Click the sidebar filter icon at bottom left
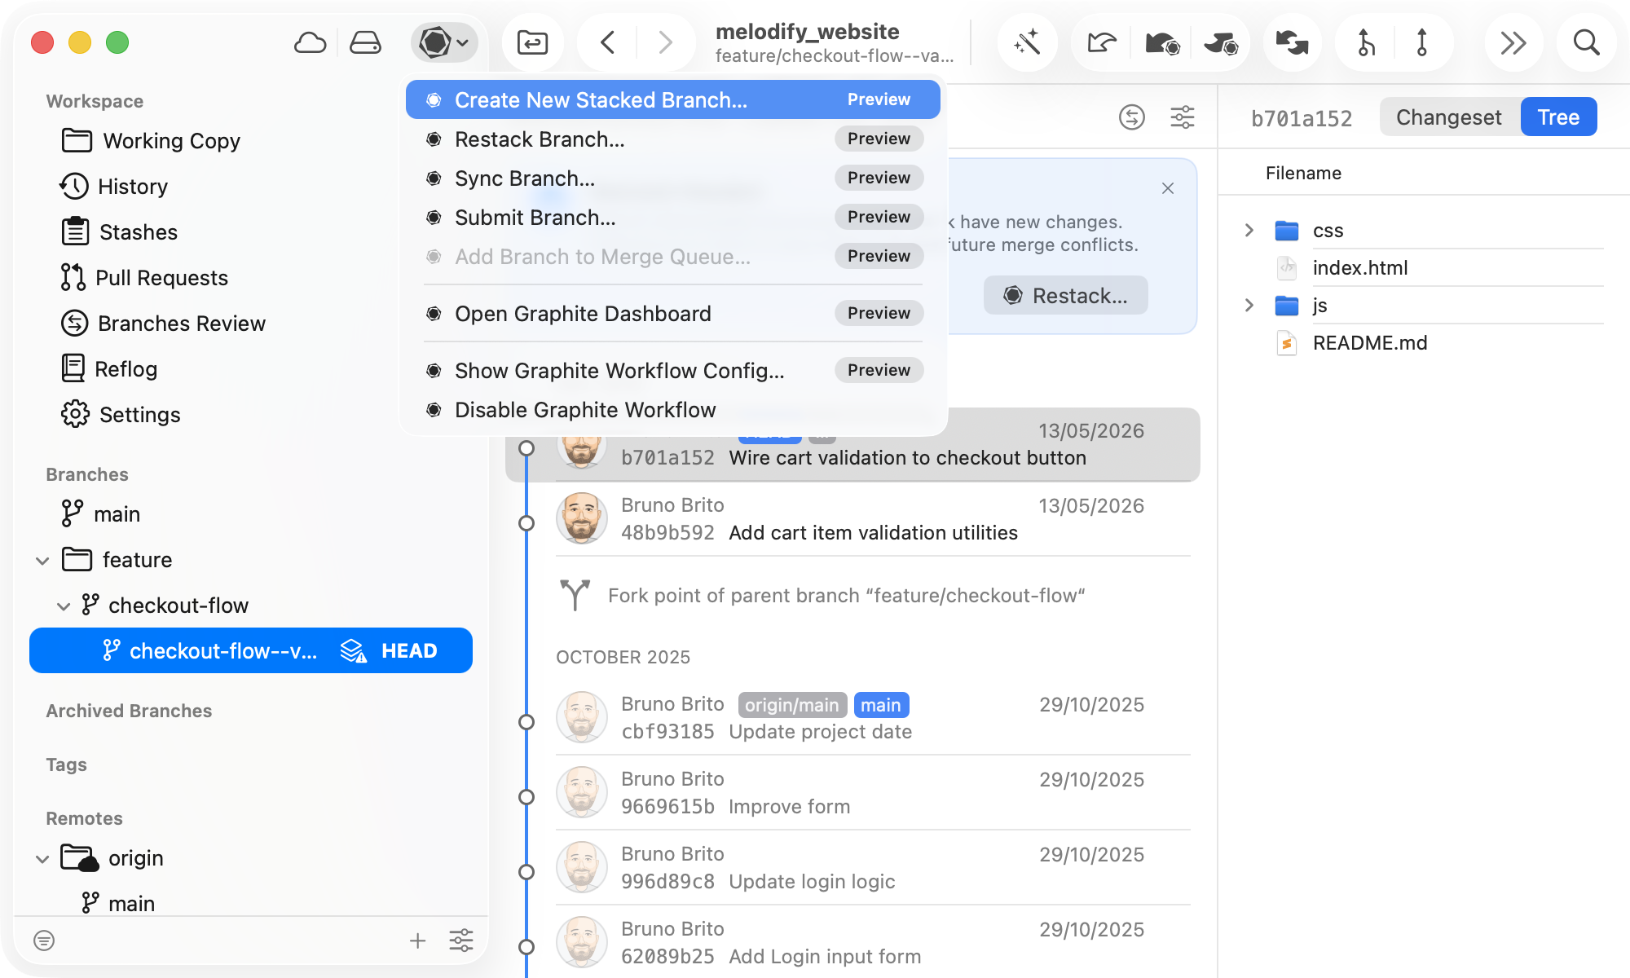The image size is (1630, 978). pos(44,941)
